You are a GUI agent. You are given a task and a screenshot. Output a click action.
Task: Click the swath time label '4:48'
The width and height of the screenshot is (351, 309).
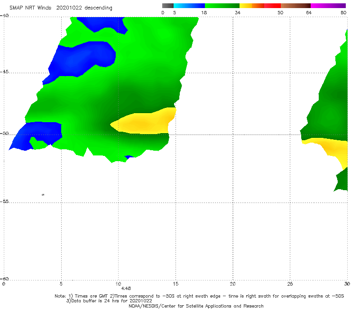coord(126,289)
